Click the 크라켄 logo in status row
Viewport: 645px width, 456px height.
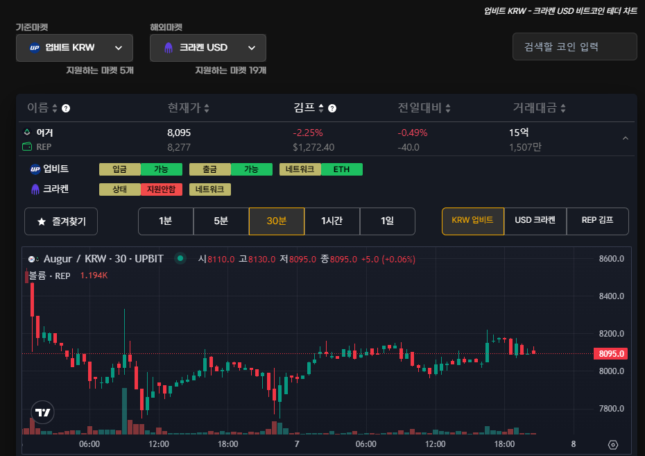coord(35,189)
